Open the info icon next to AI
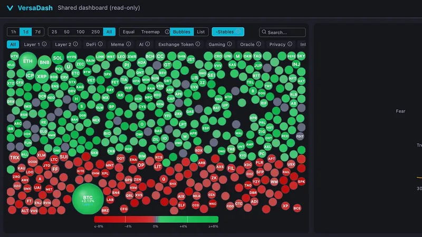 point(148,44)
